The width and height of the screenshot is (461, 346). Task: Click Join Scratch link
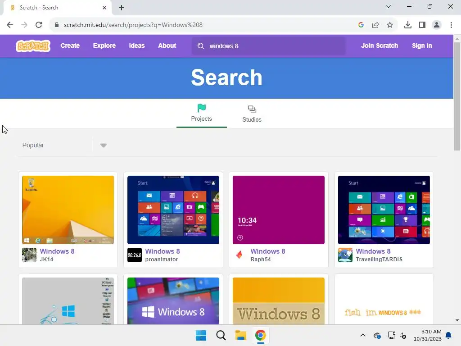pyautogui.click(x=379, y=46)
